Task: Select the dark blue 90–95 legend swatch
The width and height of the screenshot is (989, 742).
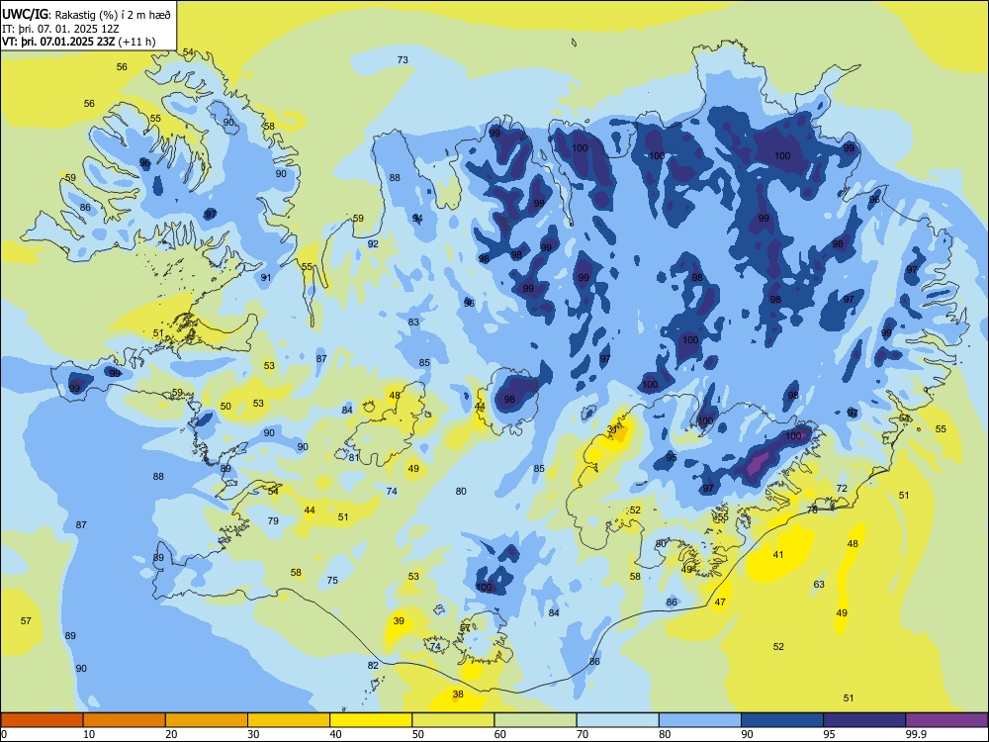Action: (782, 720)
